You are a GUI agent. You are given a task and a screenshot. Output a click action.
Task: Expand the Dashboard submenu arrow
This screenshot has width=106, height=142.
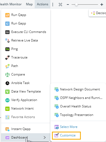(x=45, y=137)
